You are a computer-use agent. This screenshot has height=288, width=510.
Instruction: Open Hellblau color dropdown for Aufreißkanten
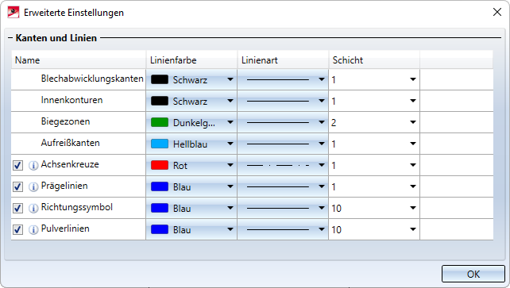(191, 144)
